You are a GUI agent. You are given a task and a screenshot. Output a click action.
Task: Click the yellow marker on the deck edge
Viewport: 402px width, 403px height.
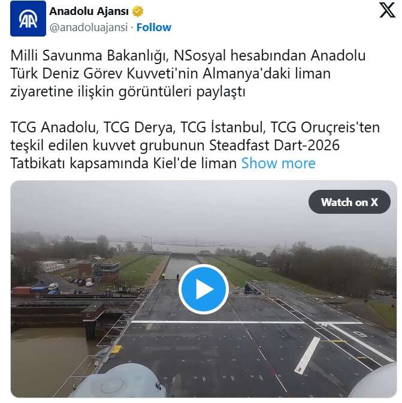[116, 350]
